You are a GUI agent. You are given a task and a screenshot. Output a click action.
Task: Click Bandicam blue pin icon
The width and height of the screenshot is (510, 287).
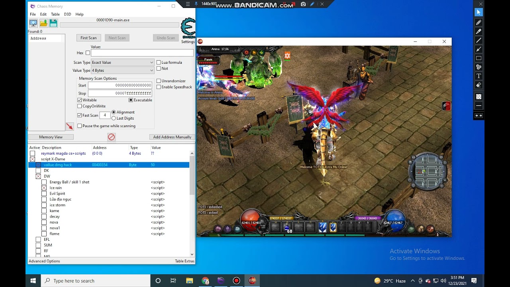[x=196, y=4]
